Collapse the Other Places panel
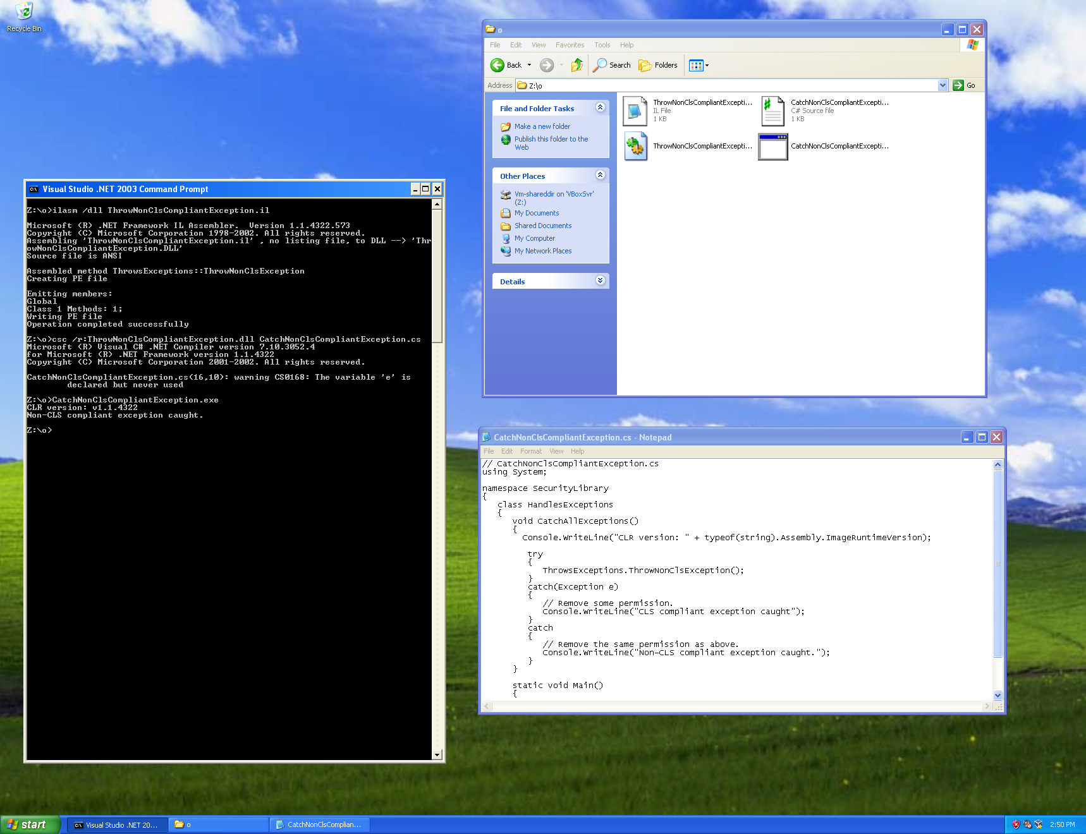The height and width of the screenshot is (834, 1086). pyautogui.click(x=600, y=176)
